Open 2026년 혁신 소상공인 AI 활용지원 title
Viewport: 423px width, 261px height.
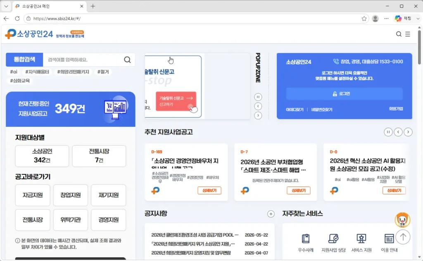point(368,165)
